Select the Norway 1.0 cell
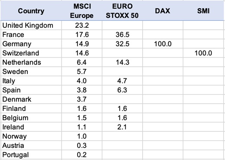The image size is (225, 160). coord(82,136)
